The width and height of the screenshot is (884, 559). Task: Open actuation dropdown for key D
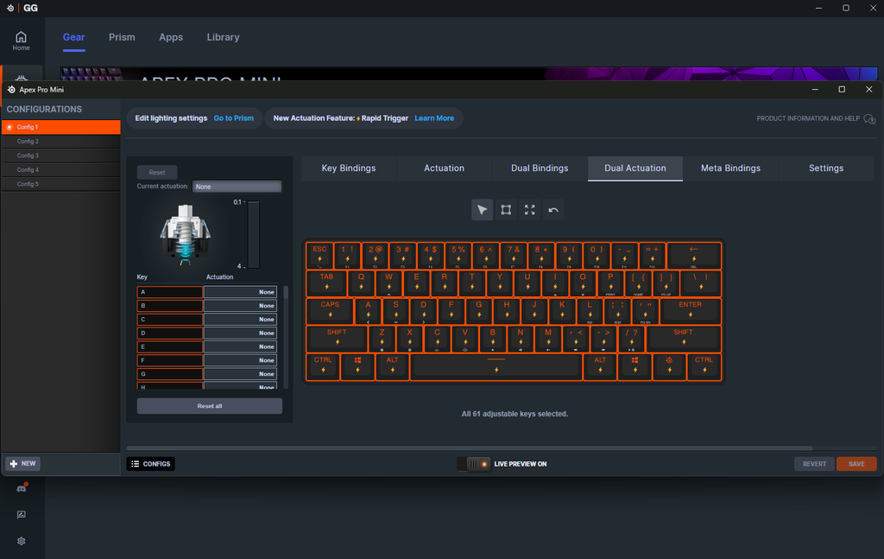[240, 333]
